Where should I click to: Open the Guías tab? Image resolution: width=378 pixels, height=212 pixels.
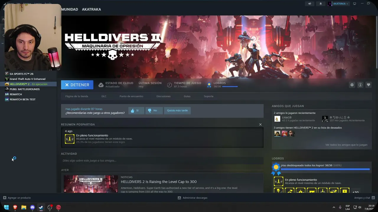(x=187, y=96)
